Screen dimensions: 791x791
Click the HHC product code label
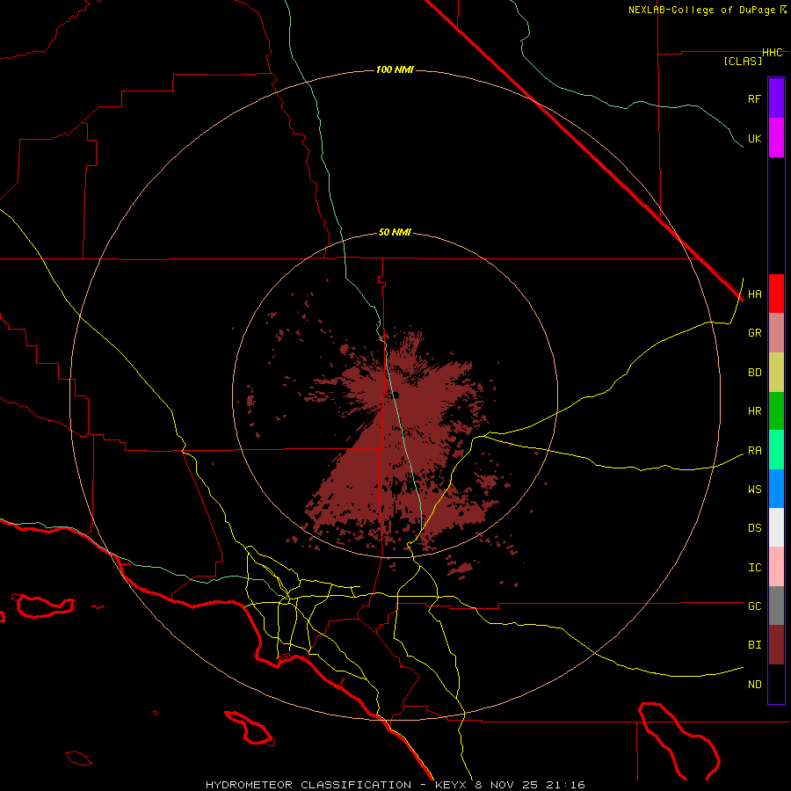(772, 53)
